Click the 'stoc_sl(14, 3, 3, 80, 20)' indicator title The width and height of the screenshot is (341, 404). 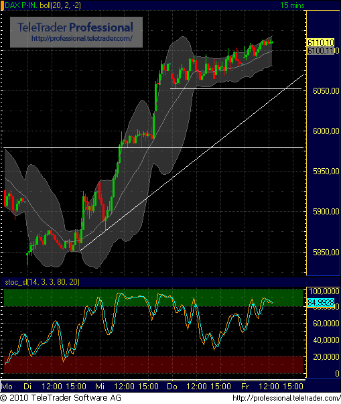click(x=42, y=282)
